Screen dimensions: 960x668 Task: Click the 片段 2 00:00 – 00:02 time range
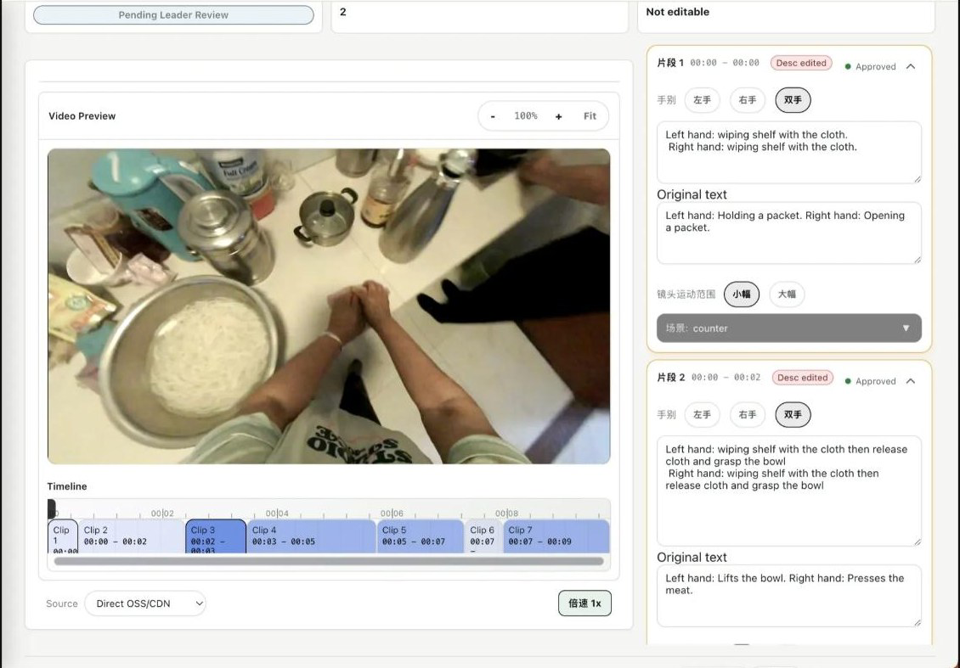tap(726, 377)
